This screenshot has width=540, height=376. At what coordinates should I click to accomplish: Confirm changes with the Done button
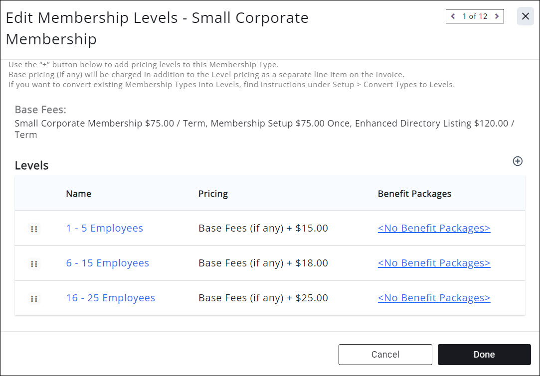(484, 355)
